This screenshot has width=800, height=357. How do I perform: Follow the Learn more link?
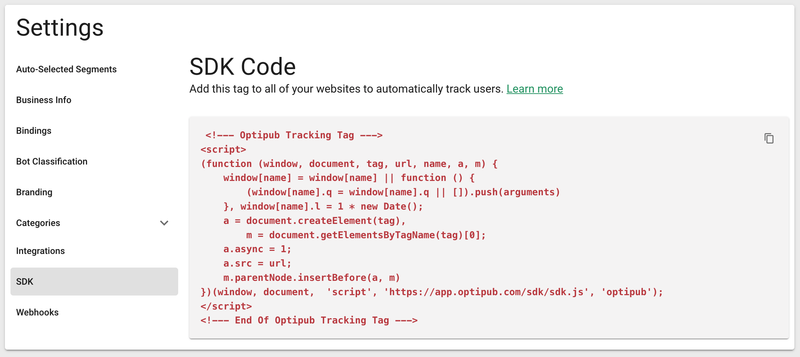point(534,89)
